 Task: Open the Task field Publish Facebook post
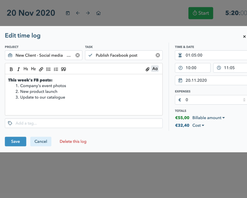click(x=124, y=55)
